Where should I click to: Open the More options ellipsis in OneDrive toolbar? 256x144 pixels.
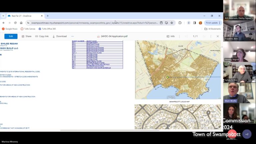[x=73, y=36]
